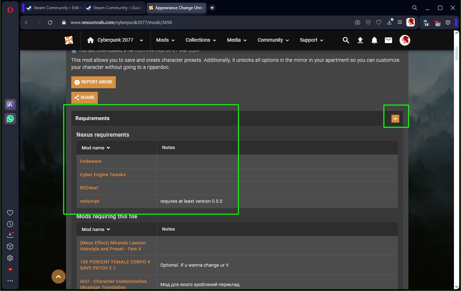Open the RED4ext requirement link
The height and width of the screenshot is (291, 461).
click(89, 188)
